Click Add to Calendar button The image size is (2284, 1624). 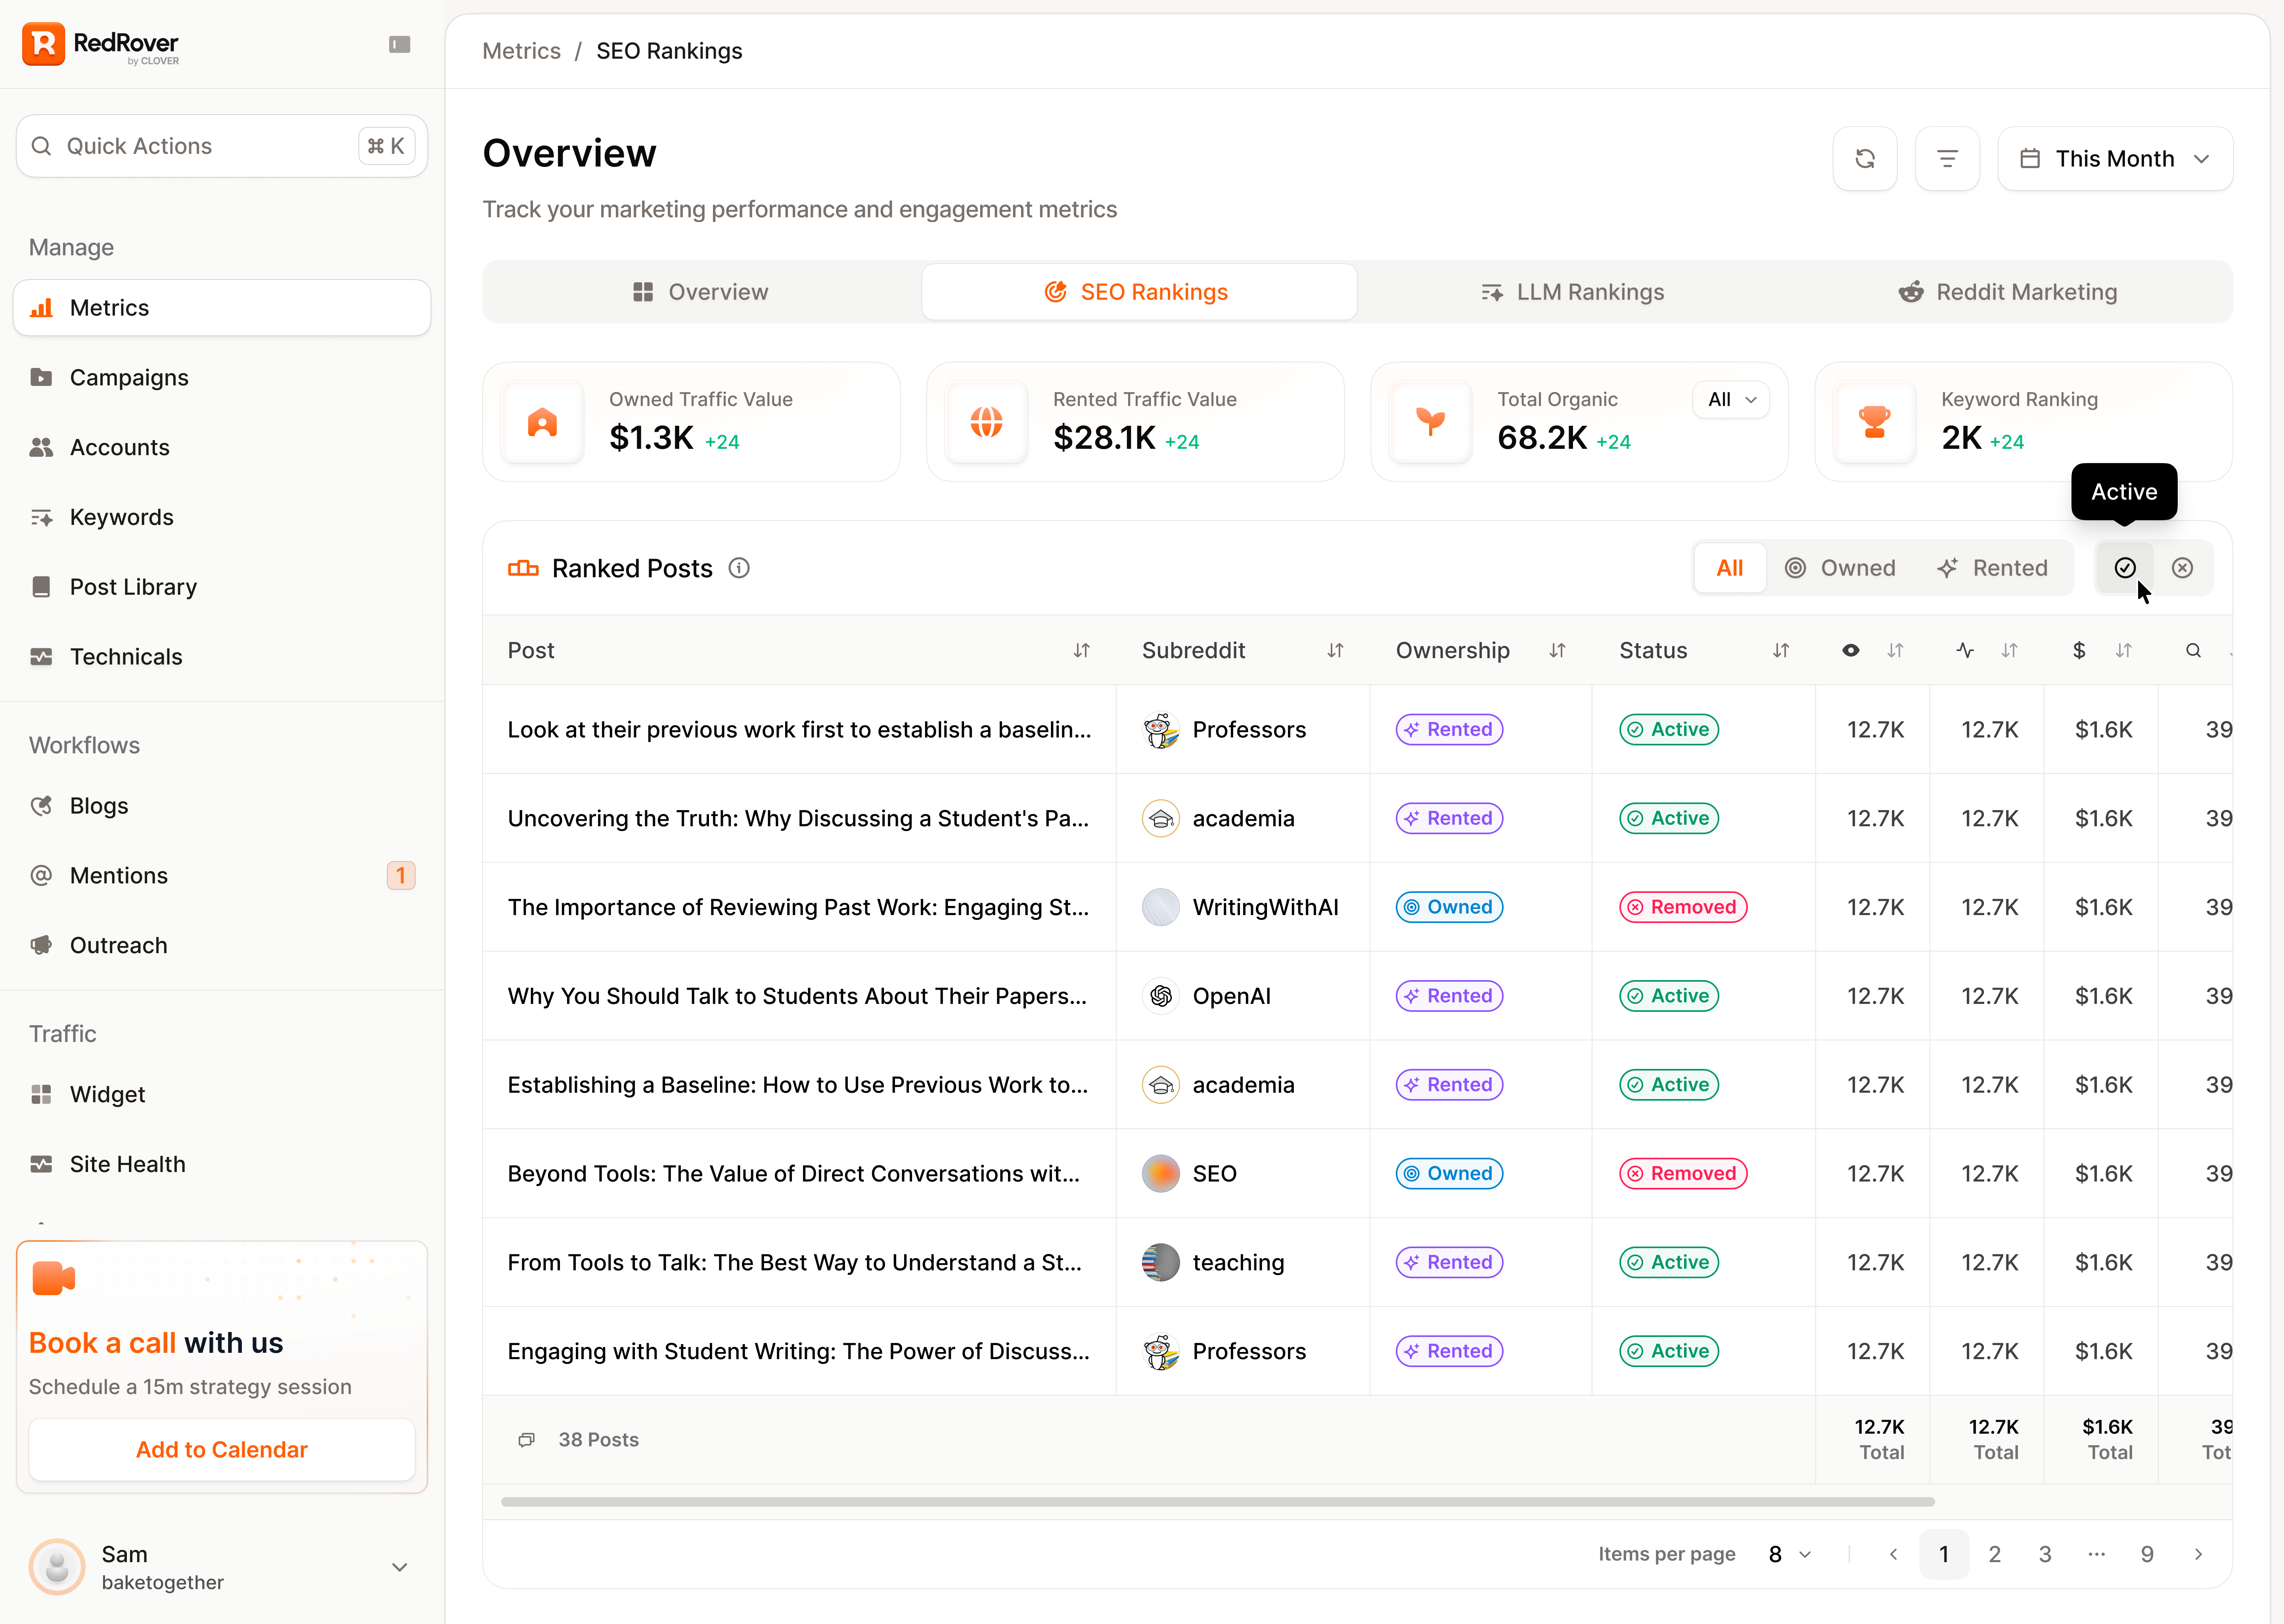[x=222, y=1449]
